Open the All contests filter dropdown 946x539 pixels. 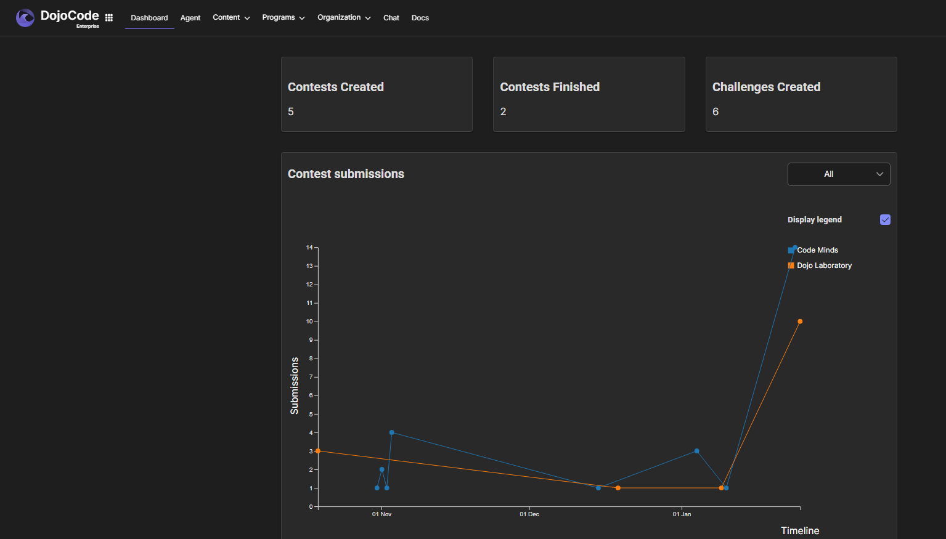(x=839, y=174)
